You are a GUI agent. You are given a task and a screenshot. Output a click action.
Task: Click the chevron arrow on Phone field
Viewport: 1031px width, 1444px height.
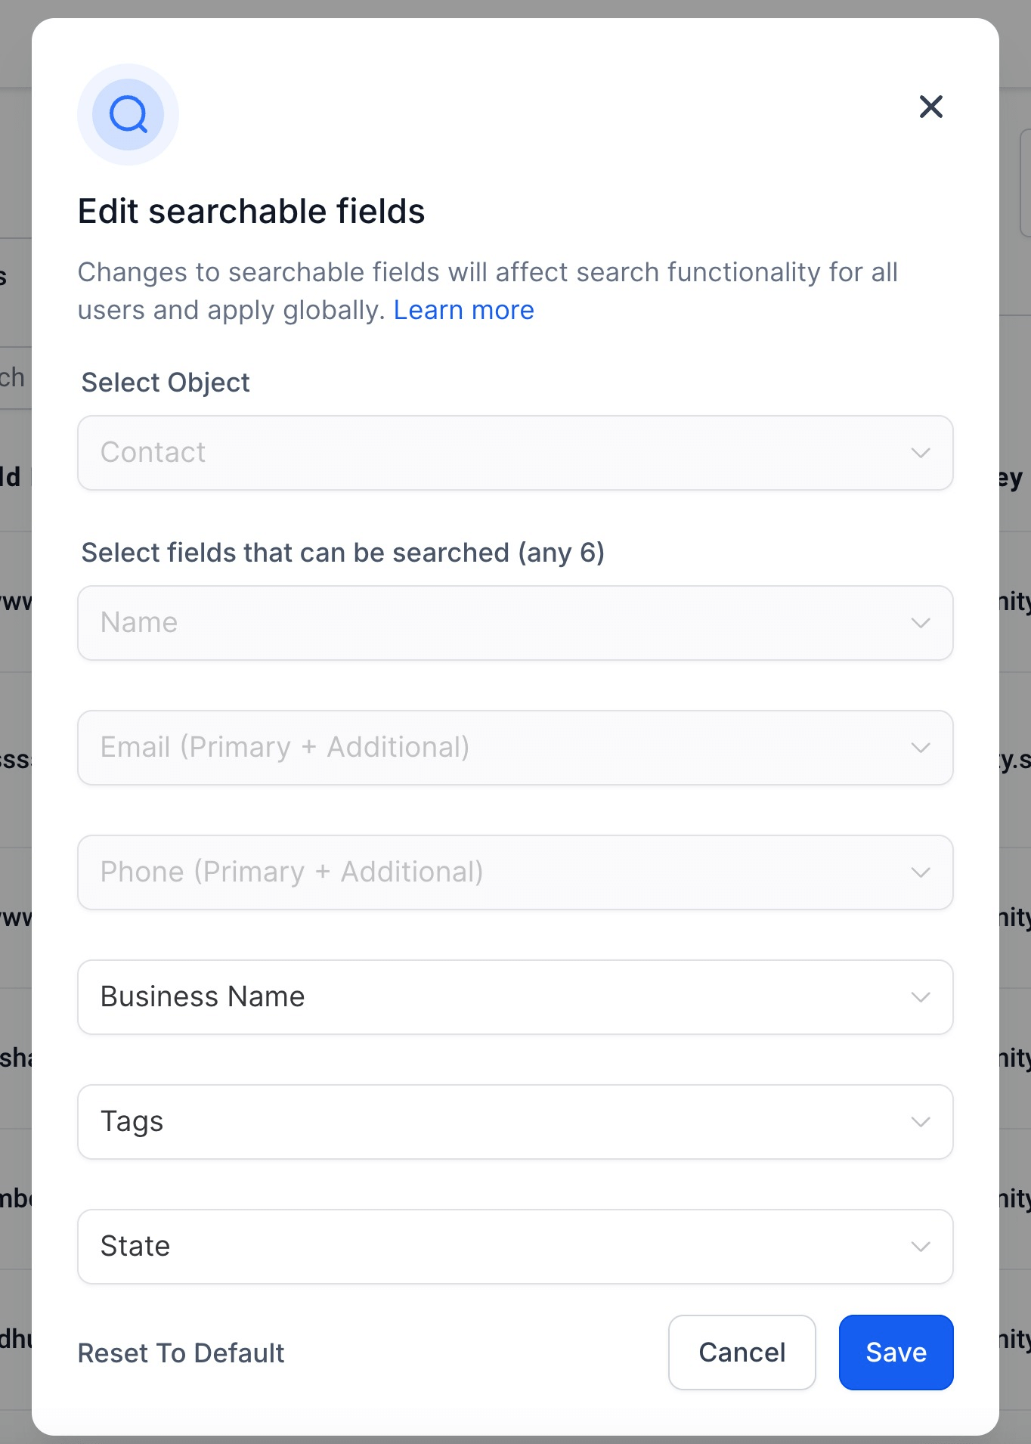pos(920,872)
